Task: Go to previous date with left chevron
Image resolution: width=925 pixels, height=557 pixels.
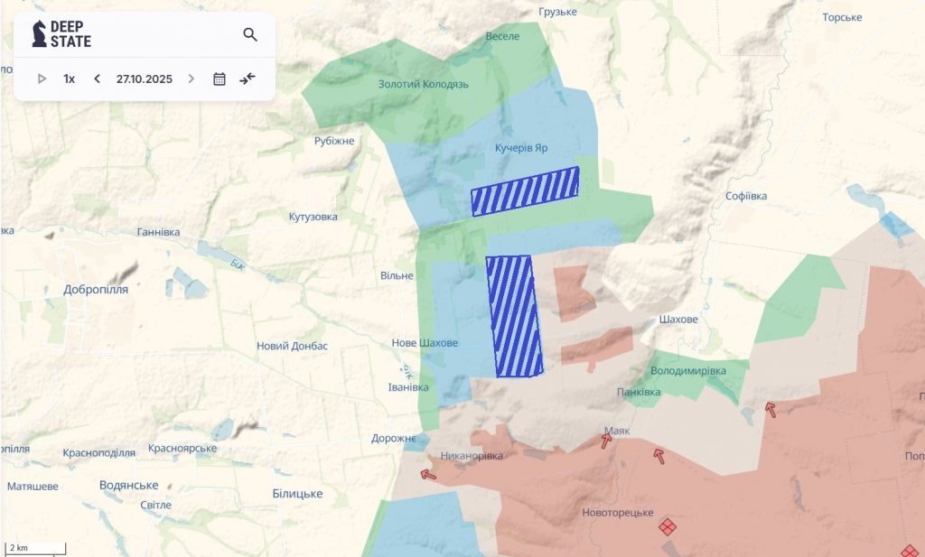Action: click(98, 79)
